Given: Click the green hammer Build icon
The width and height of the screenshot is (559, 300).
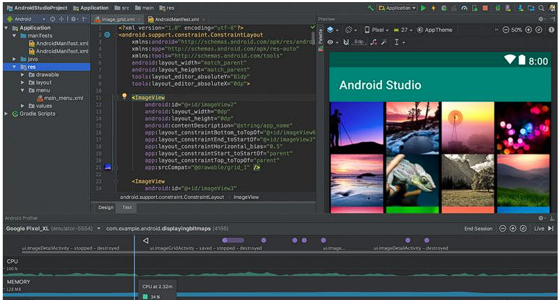Looking at the screenshot, I should coord(371,8).
